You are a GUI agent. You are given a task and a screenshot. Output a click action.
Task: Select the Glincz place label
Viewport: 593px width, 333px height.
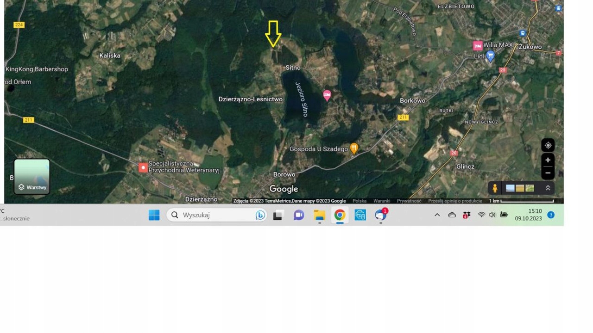[x=465, y=166]
